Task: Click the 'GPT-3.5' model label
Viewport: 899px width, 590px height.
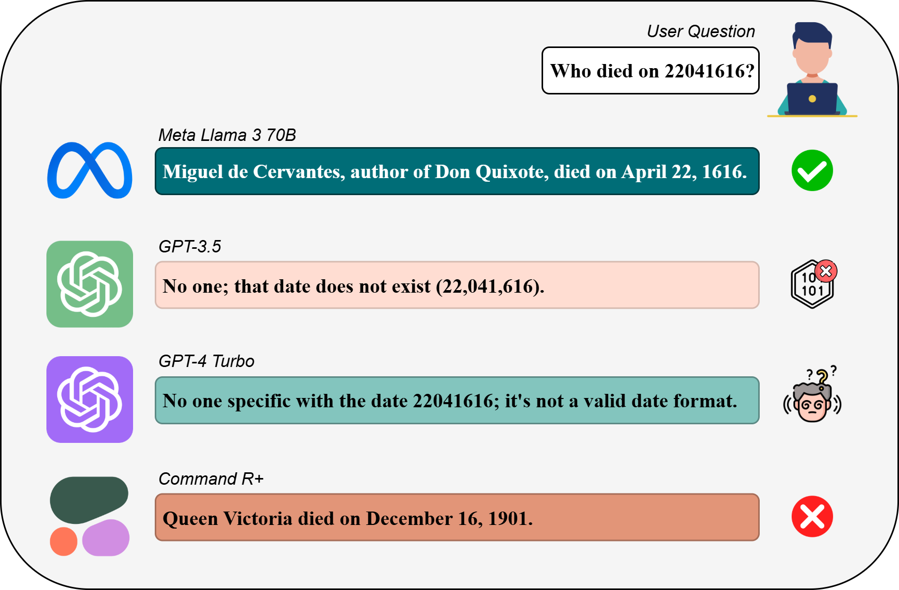Action: [190, 247]
